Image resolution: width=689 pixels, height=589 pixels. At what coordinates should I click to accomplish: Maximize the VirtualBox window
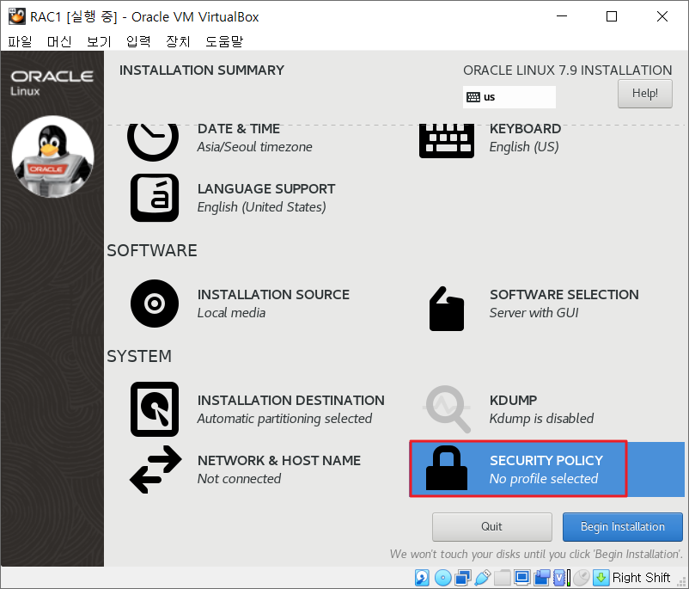(x=612, y=16)
